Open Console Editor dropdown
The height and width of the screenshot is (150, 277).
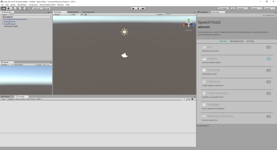tap(39, 99)
